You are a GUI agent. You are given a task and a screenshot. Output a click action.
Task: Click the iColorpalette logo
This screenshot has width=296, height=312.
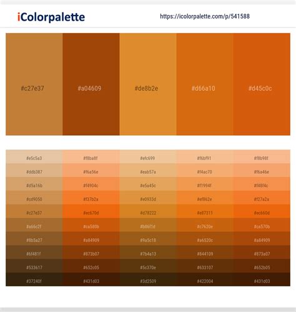[x=51, y=17]
